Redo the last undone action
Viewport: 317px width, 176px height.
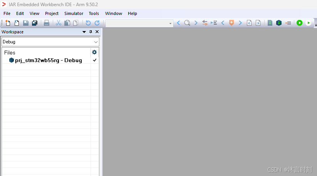(97, 23)
